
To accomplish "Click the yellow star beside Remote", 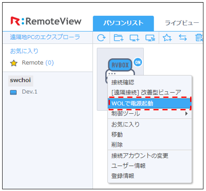I will click(14, 63).
